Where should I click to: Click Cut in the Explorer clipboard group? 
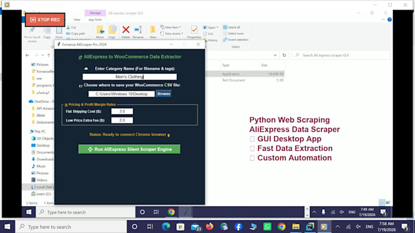71,27
